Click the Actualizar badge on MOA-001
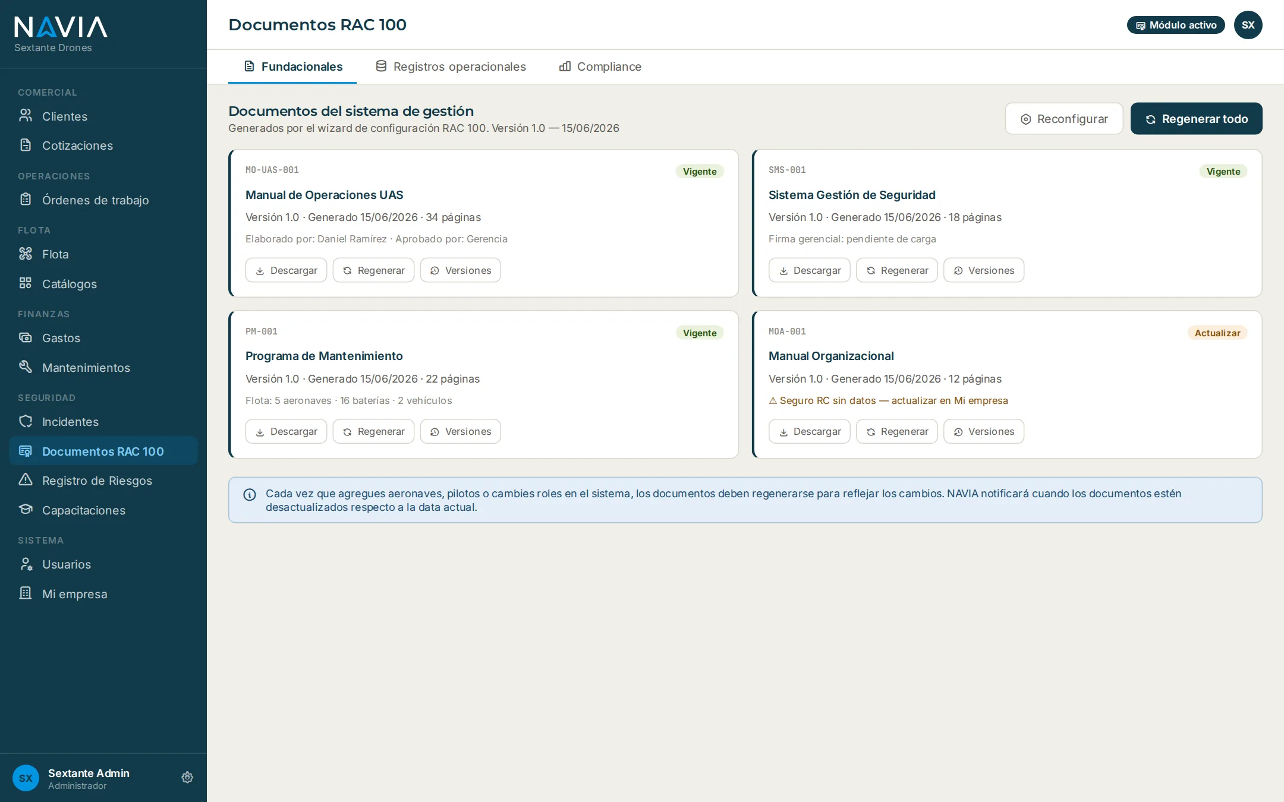Image resolution: width=1284 pixels, height=802 pixels. click(x=1217, y=333)
